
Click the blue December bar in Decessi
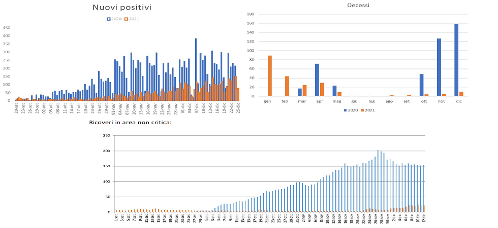click(456, 60)
